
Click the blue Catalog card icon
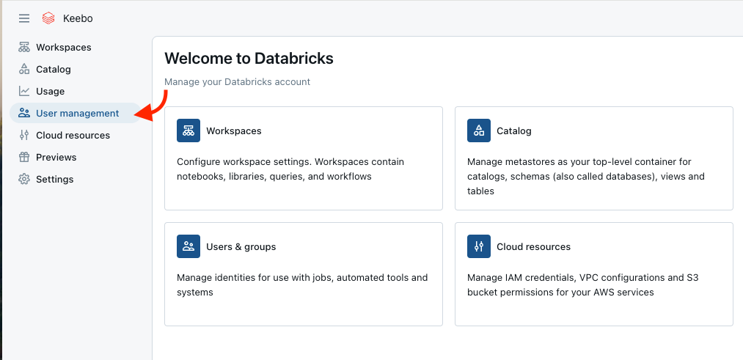(479, 131)
